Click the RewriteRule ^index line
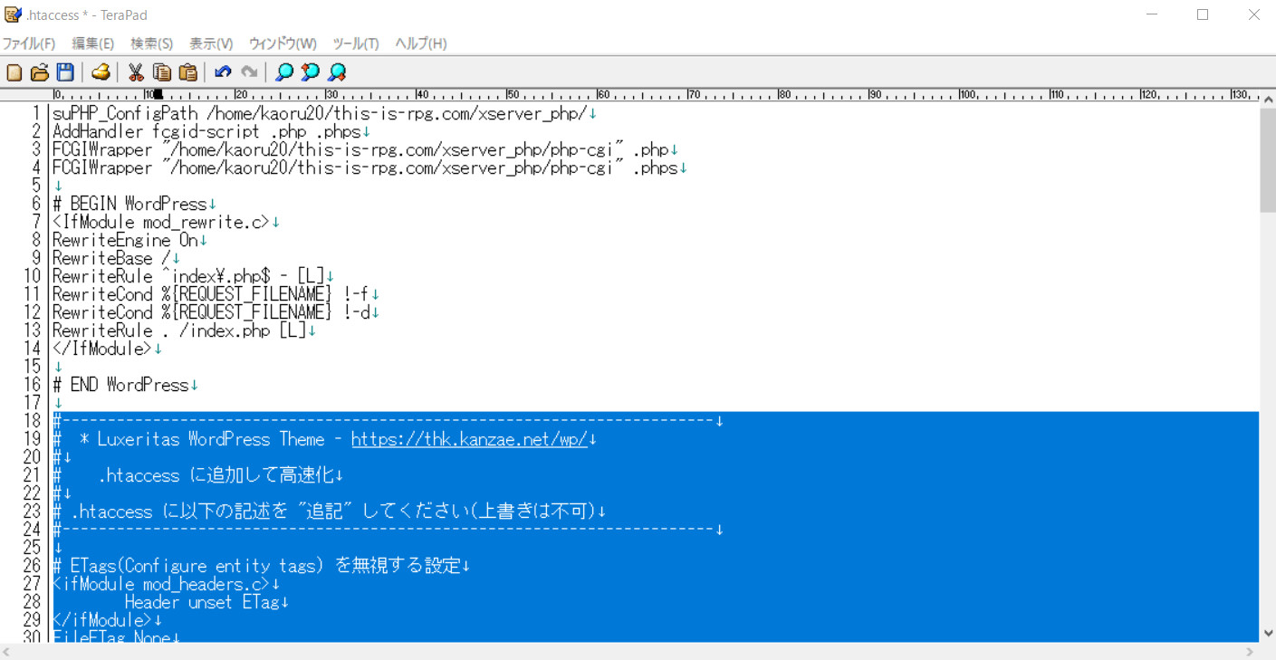 pos(188,276)
